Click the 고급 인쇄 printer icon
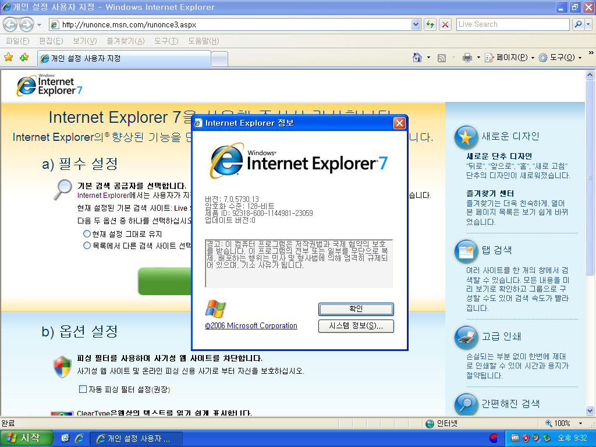This screenshot has width=596, height=447. click(466, 338)
